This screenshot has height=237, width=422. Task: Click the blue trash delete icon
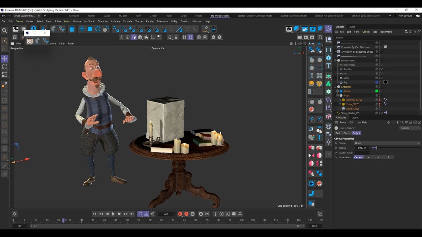(72, 29)
